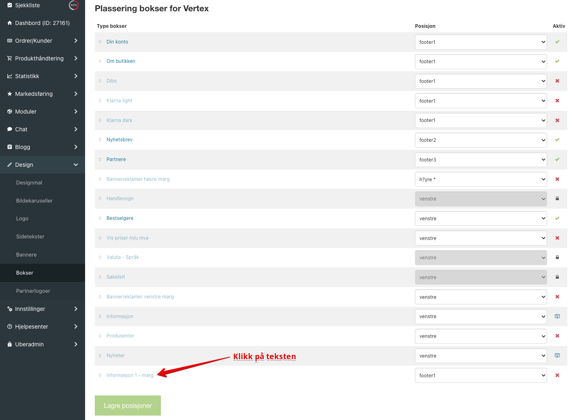Toggle red X for Produsenter row
The width and height of the screenshot is (575, 420).
557,336
